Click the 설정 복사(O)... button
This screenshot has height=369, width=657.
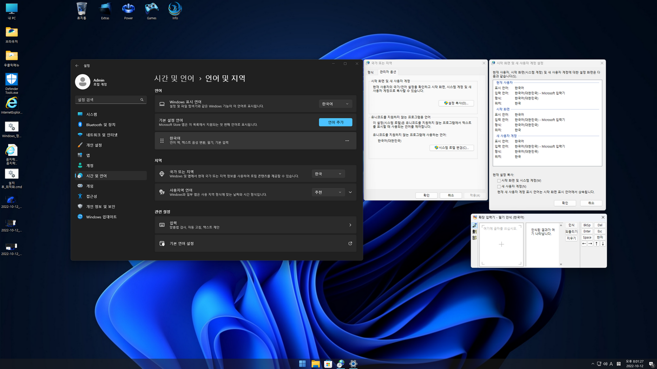click(x=456, y=103)
